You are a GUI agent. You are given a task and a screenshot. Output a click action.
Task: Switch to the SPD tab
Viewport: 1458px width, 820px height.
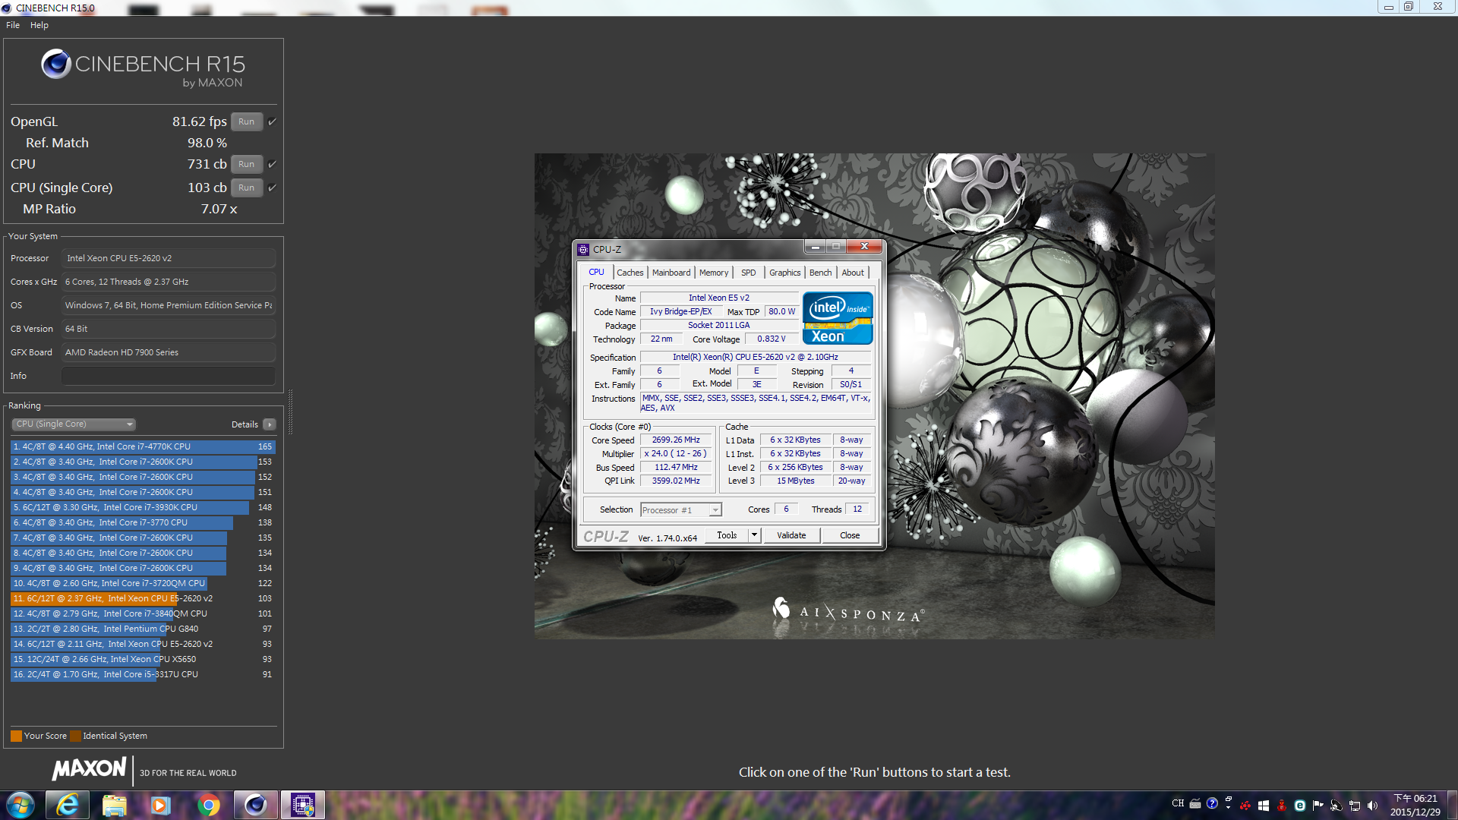(749, 273)
